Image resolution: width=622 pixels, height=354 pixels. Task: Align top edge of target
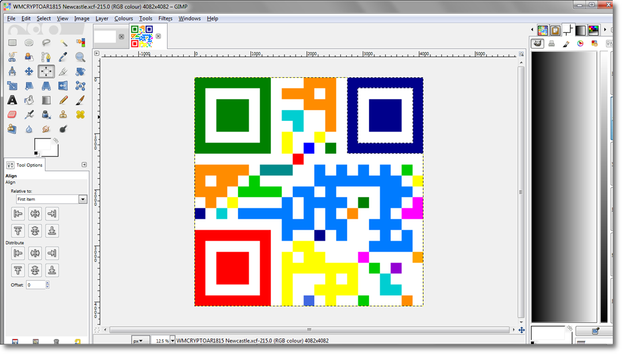click(x=18, y=231)
